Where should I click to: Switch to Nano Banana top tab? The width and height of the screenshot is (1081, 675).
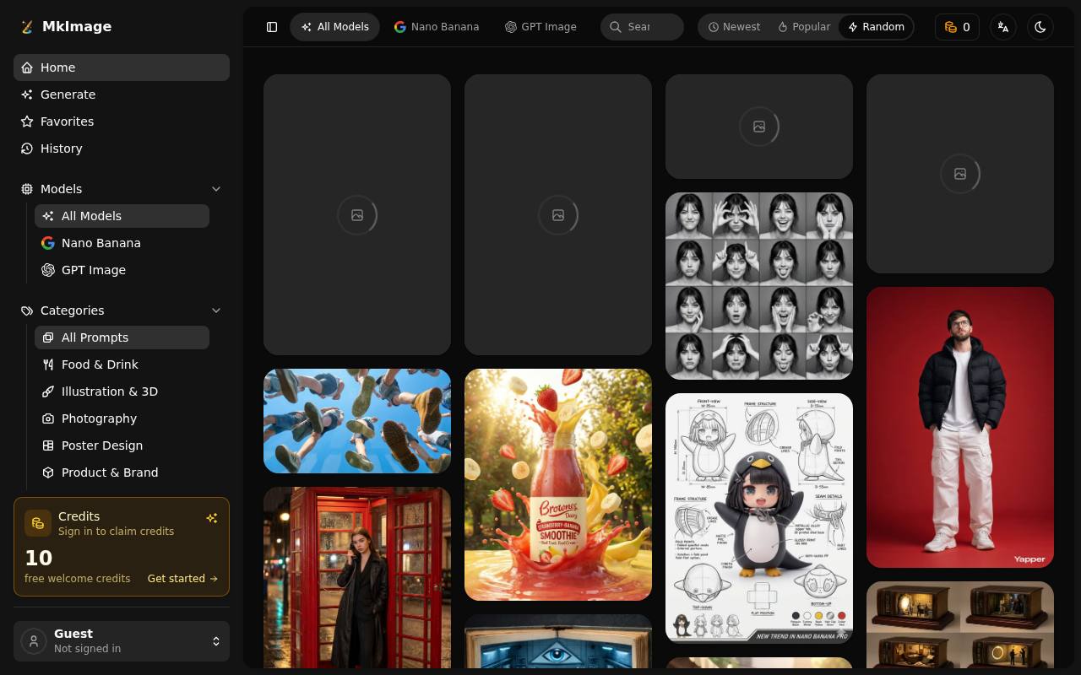coord(437,27)
